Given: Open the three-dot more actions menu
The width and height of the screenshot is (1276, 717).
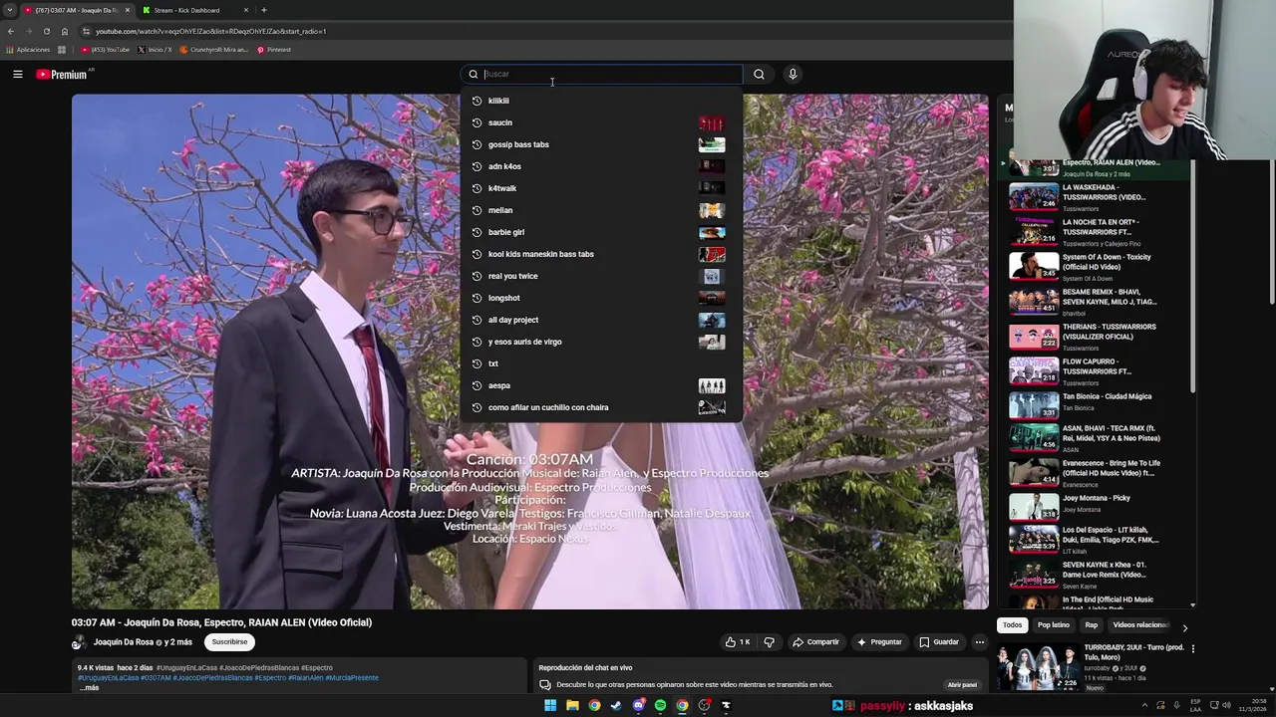Looking at the screenshot, I should point(979,642).
